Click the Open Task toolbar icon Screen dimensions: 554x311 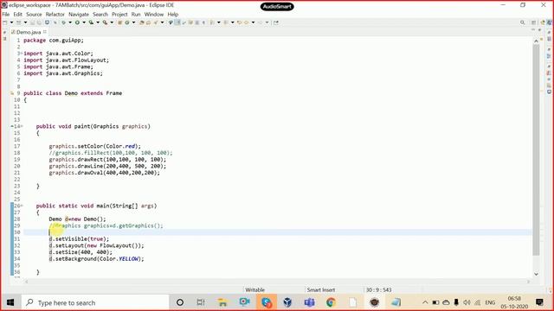[148, 22]
